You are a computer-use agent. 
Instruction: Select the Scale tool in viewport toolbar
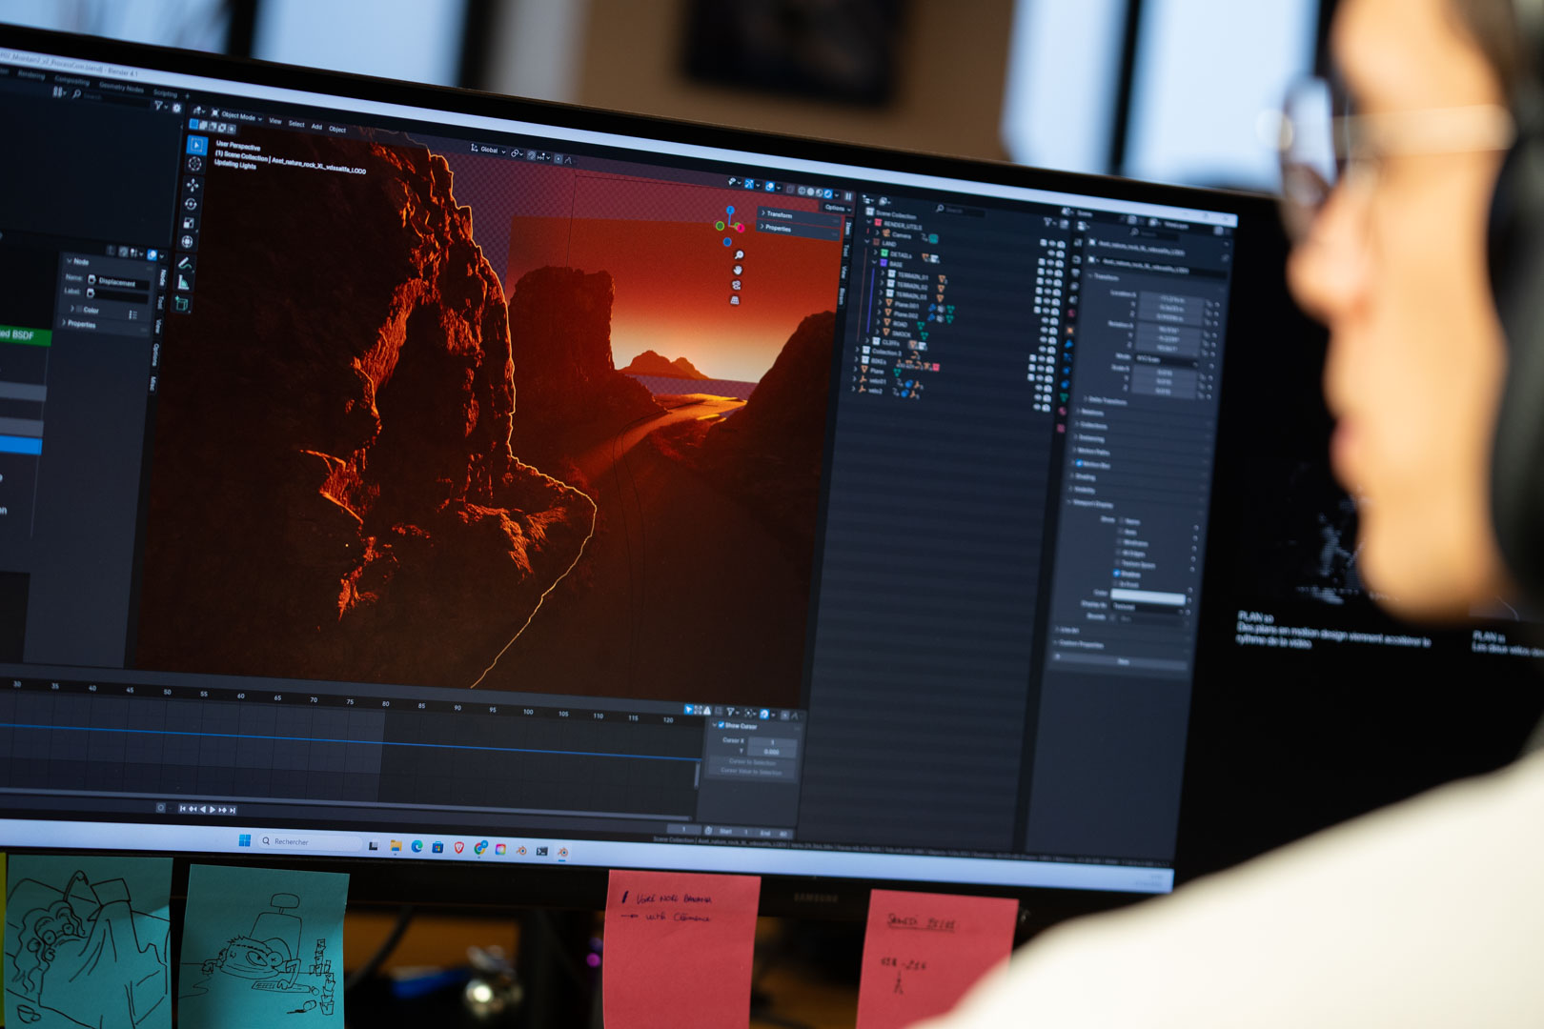[190, 223]
